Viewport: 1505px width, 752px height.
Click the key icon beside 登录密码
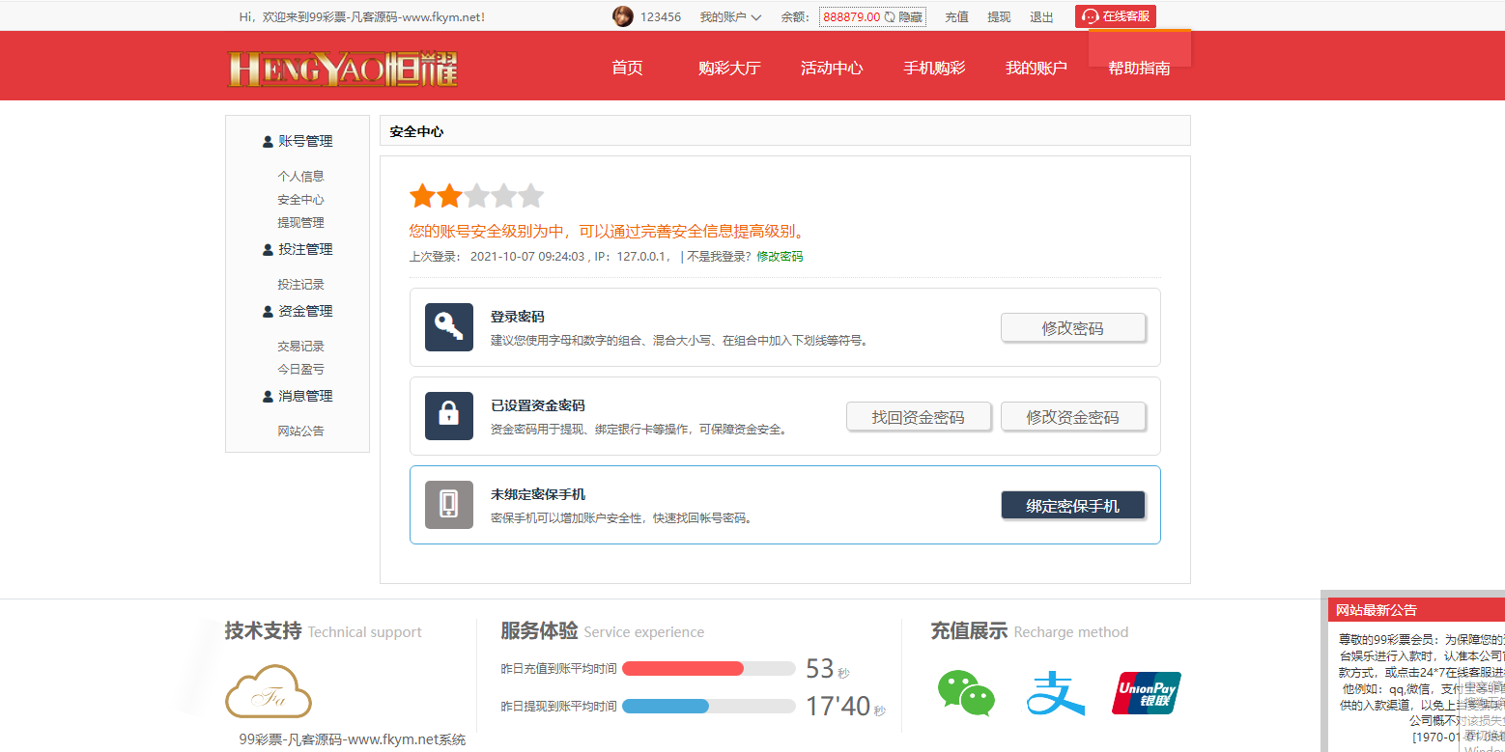tap(448, 327)
